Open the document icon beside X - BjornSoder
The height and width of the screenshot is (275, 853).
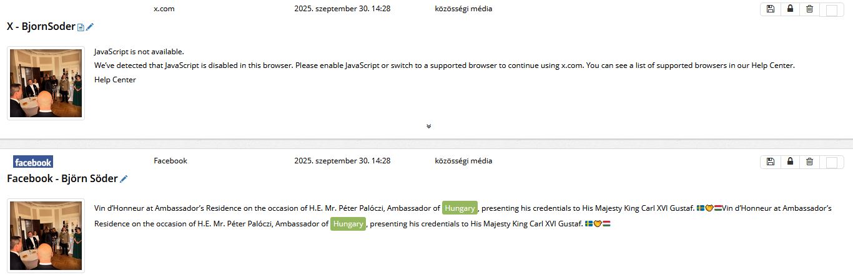[x=81, y=27]
